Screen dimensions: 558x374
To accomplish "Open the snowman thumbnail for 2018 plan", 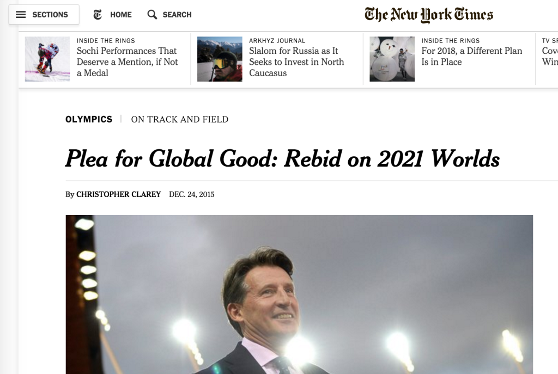I will [x=392, y=59].
